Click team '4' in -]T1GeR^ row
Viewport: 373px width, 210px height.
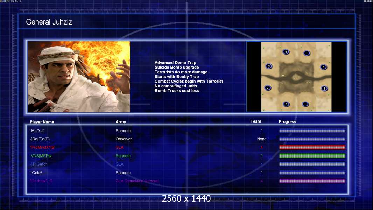(262, 164)
